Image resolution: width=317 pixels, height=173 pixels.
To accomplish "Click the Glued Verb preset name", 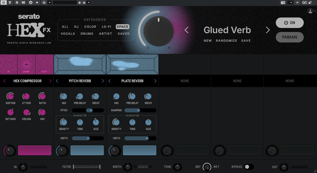I will (227, 30).
